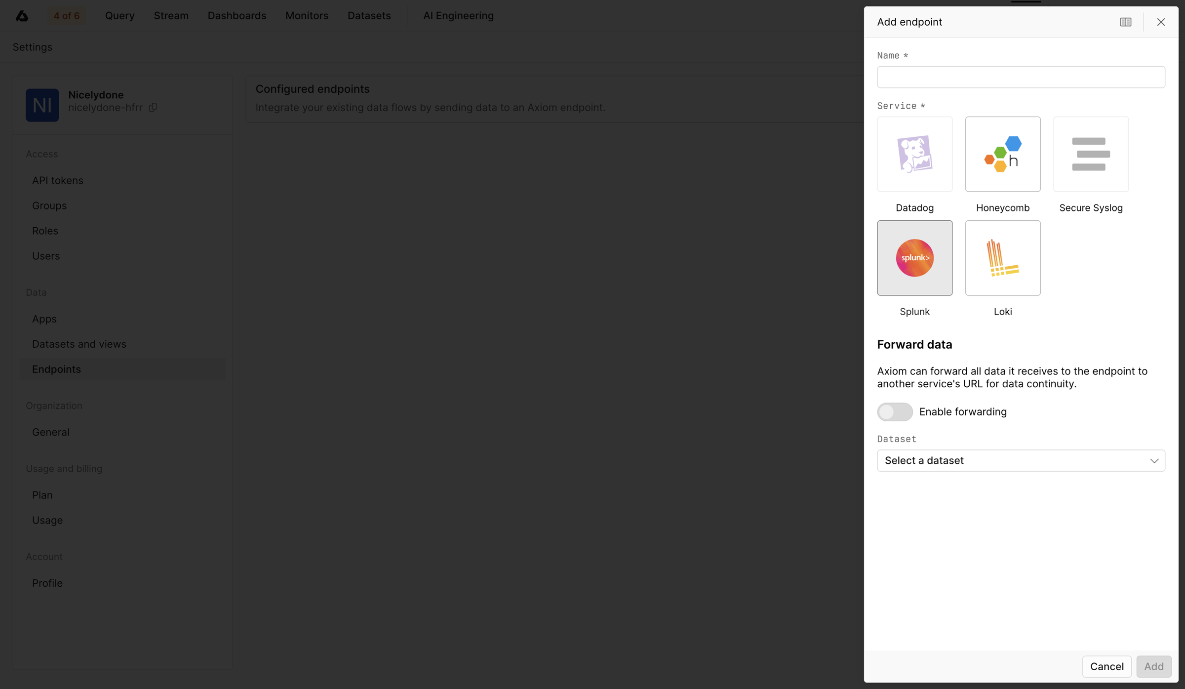1185x689 pixels.
Task: Click the dataset dropdown chevron arrow
Action: [1154, 461]
